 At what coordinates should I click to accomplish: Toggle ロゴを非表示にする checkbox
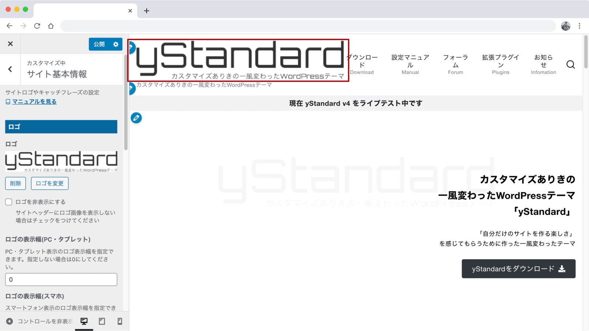click(x=9, y=202)
